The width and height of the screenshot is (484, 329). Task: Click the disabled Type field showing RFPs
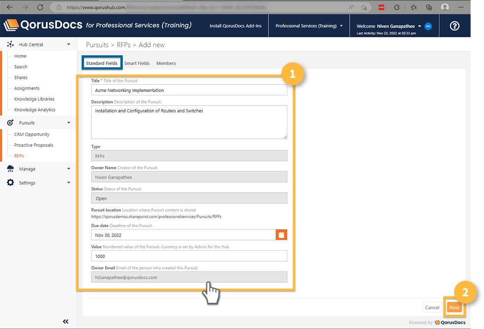coord(189,156)
